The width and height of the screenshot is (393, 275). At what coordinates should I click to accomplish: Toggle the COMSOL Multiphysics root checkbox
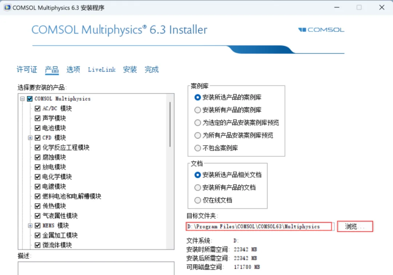(x=30, y=99)
